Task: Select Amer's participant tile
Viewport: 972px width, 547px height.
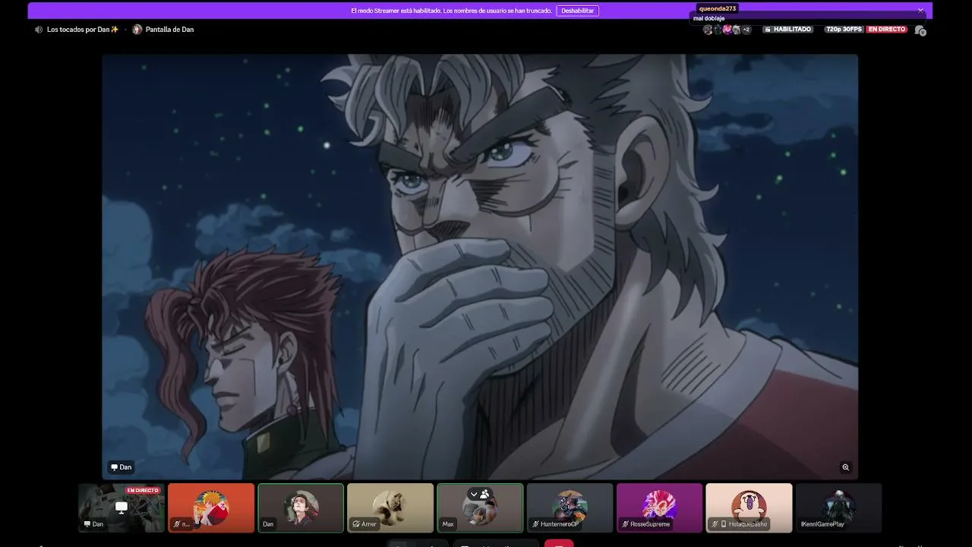Action: click(x=390, y=507)
